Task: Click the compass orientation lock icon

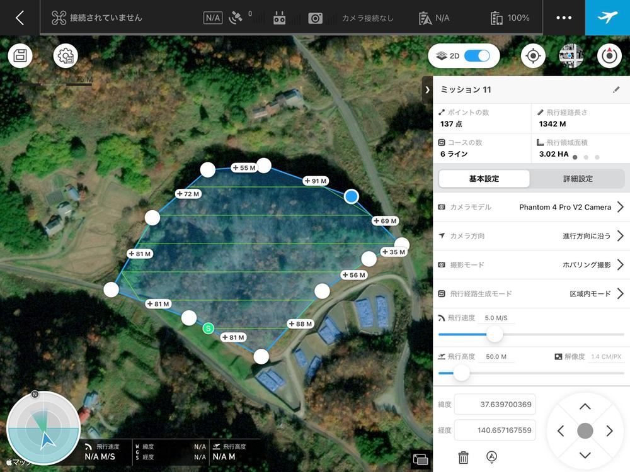Action: tap(609, 55)
